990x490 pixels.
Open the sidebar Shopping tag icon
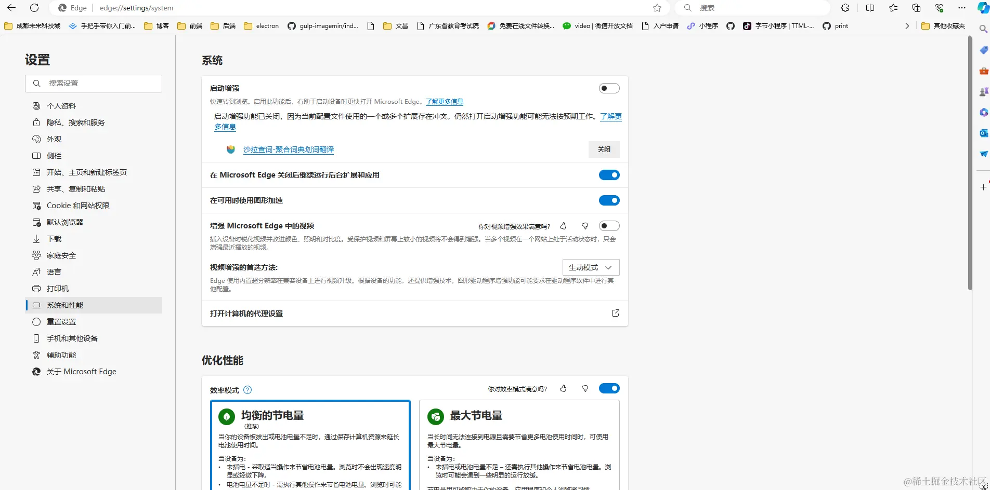pos(983,50)
